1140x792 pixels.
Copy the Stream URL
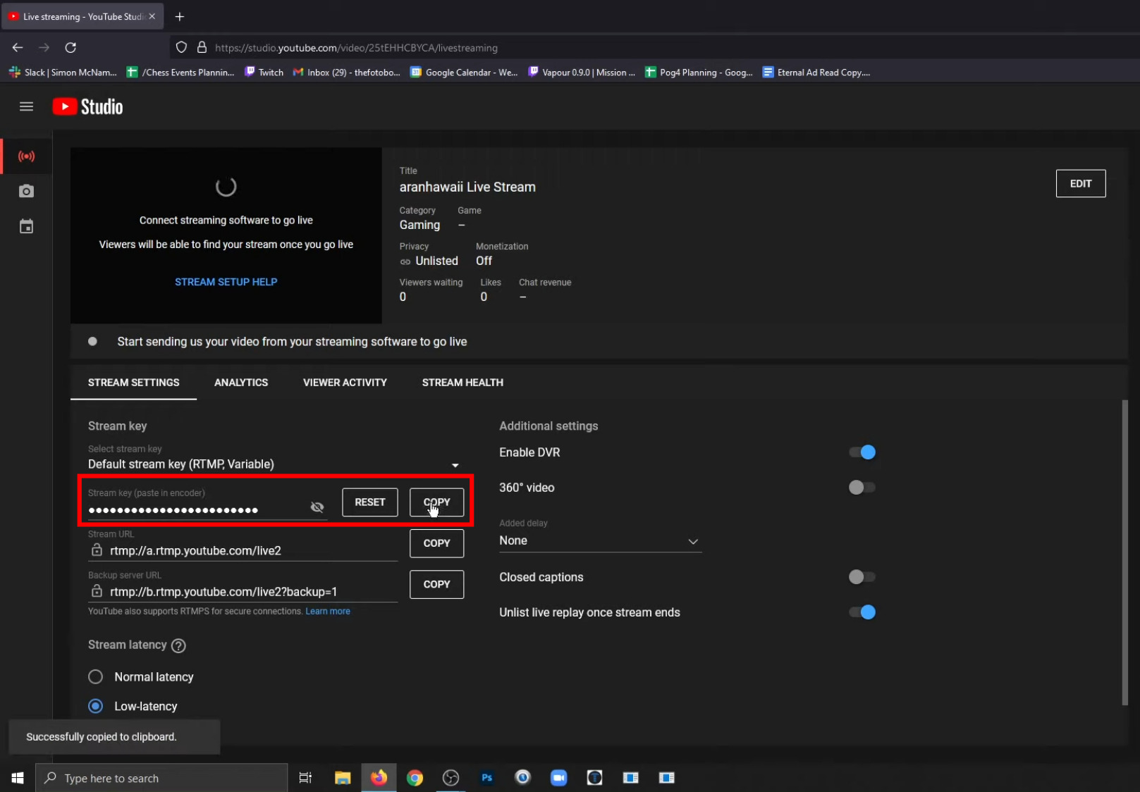click(436, 543)
